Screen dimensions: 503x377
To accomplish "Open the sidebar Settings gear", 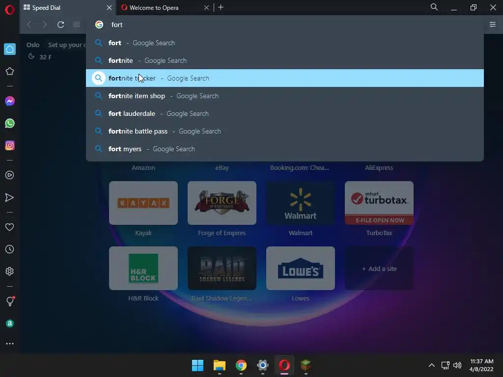I will (10, 271).
